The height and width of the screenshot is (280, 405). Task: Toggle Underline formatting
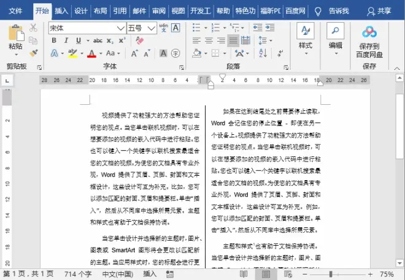click(79, 40)
